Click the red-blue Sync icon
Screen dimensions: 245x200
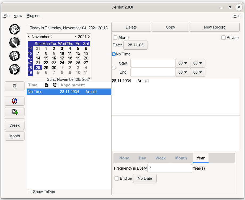(x=15, y=101)
